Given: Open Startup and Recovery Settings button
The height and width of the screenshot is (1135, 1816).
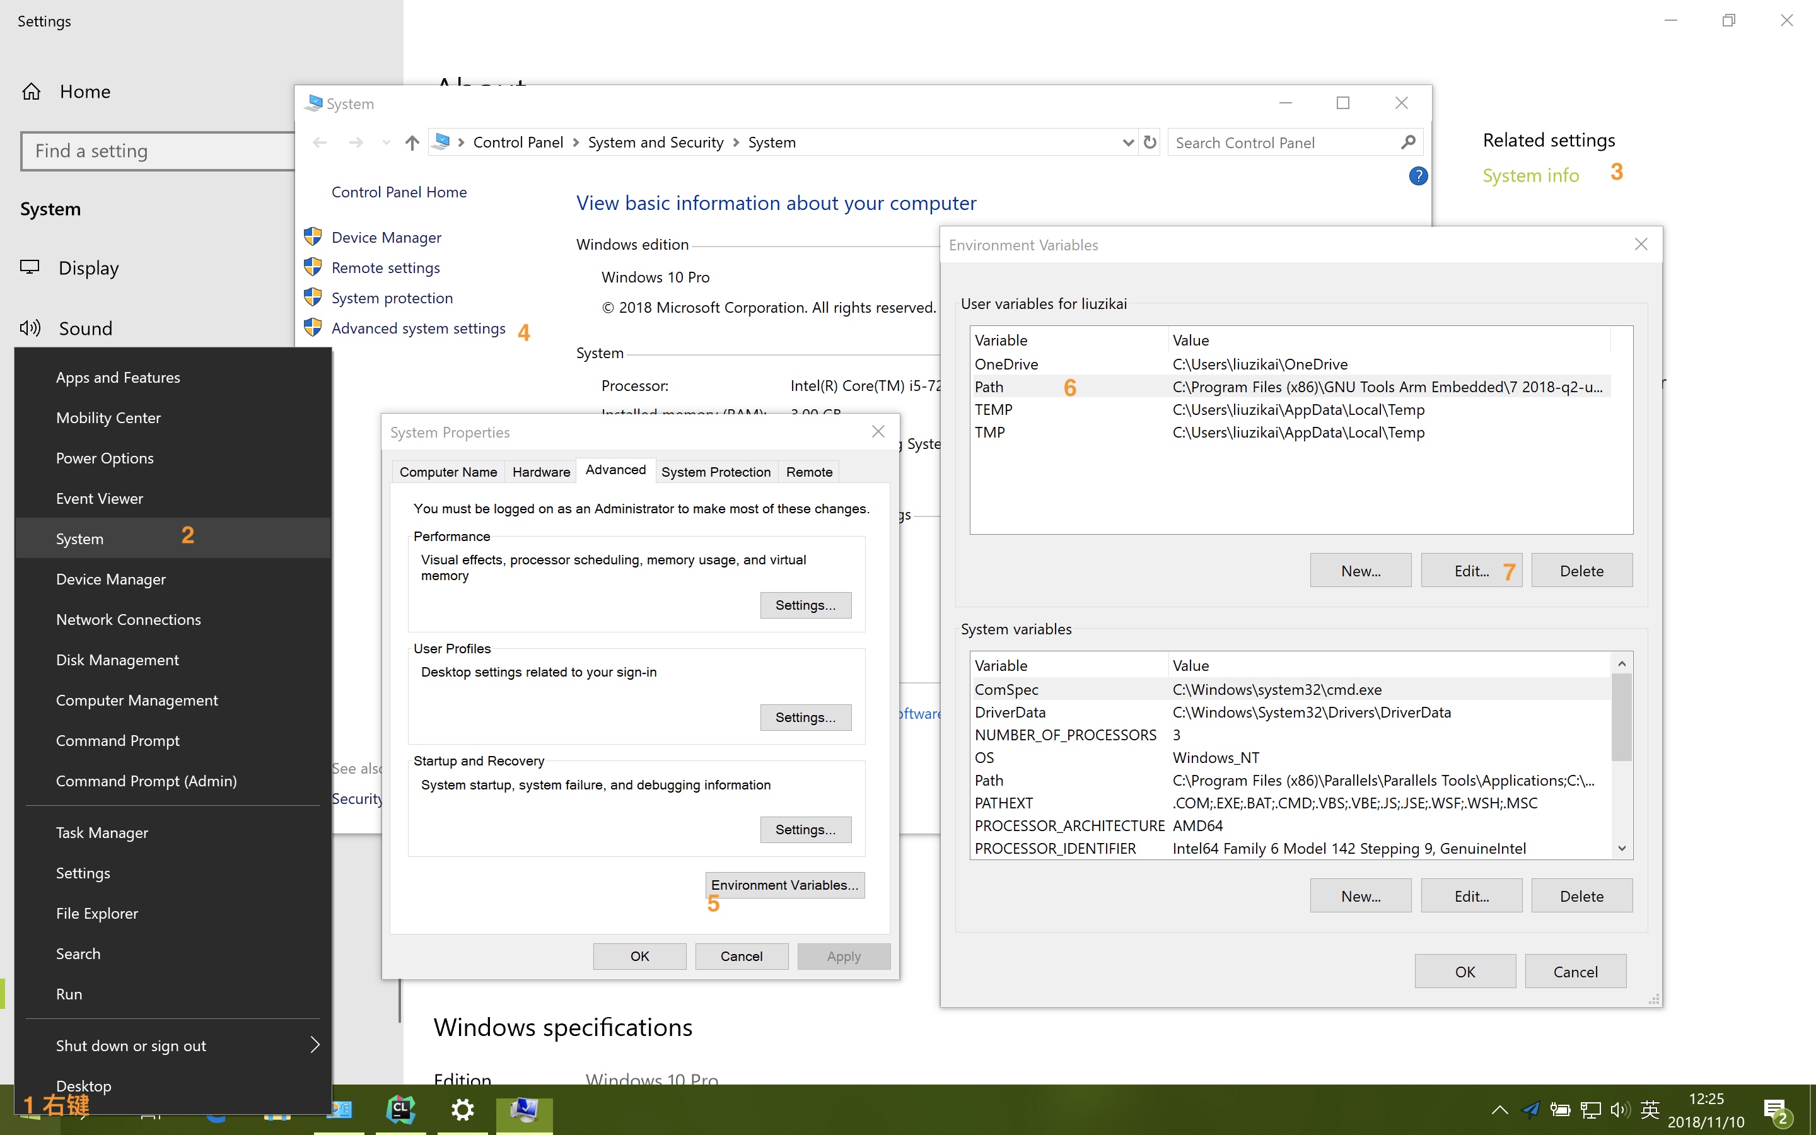Looking at the screenshot, I should (805, 829).
